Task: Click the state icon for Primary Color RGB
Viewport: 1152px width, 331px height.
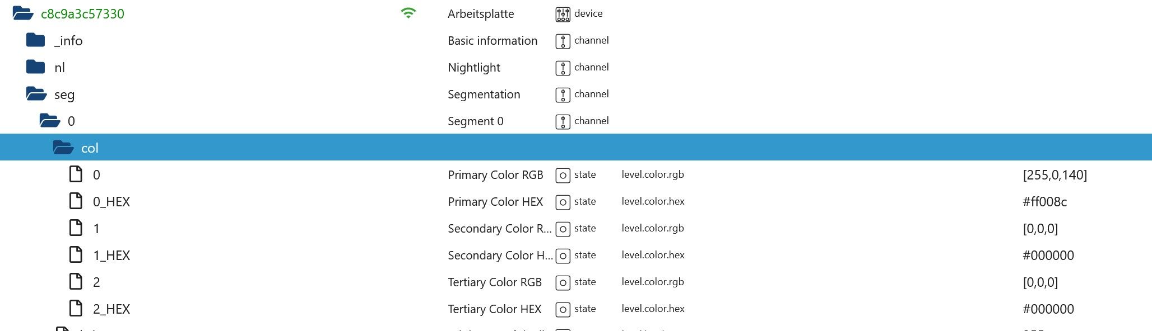Action: point(563,175)
